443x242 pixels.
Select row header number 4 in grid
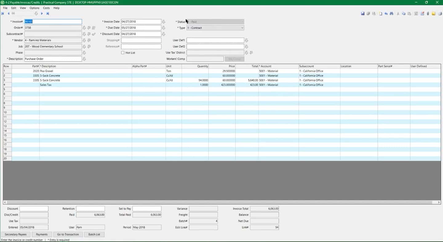click(x=7, y=85)
